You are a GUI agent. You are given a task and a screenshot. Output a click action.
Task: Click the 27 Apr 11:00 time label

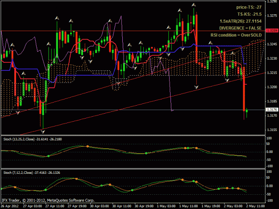coord(55,206)
